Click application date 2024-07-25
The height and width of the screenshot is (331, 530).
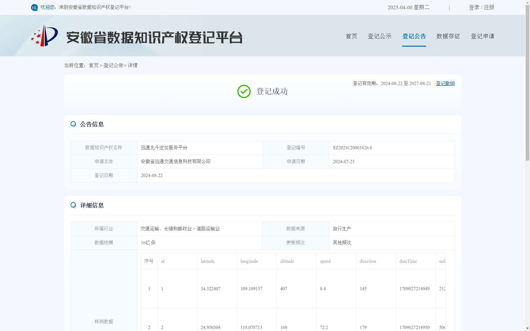(344, 162)
